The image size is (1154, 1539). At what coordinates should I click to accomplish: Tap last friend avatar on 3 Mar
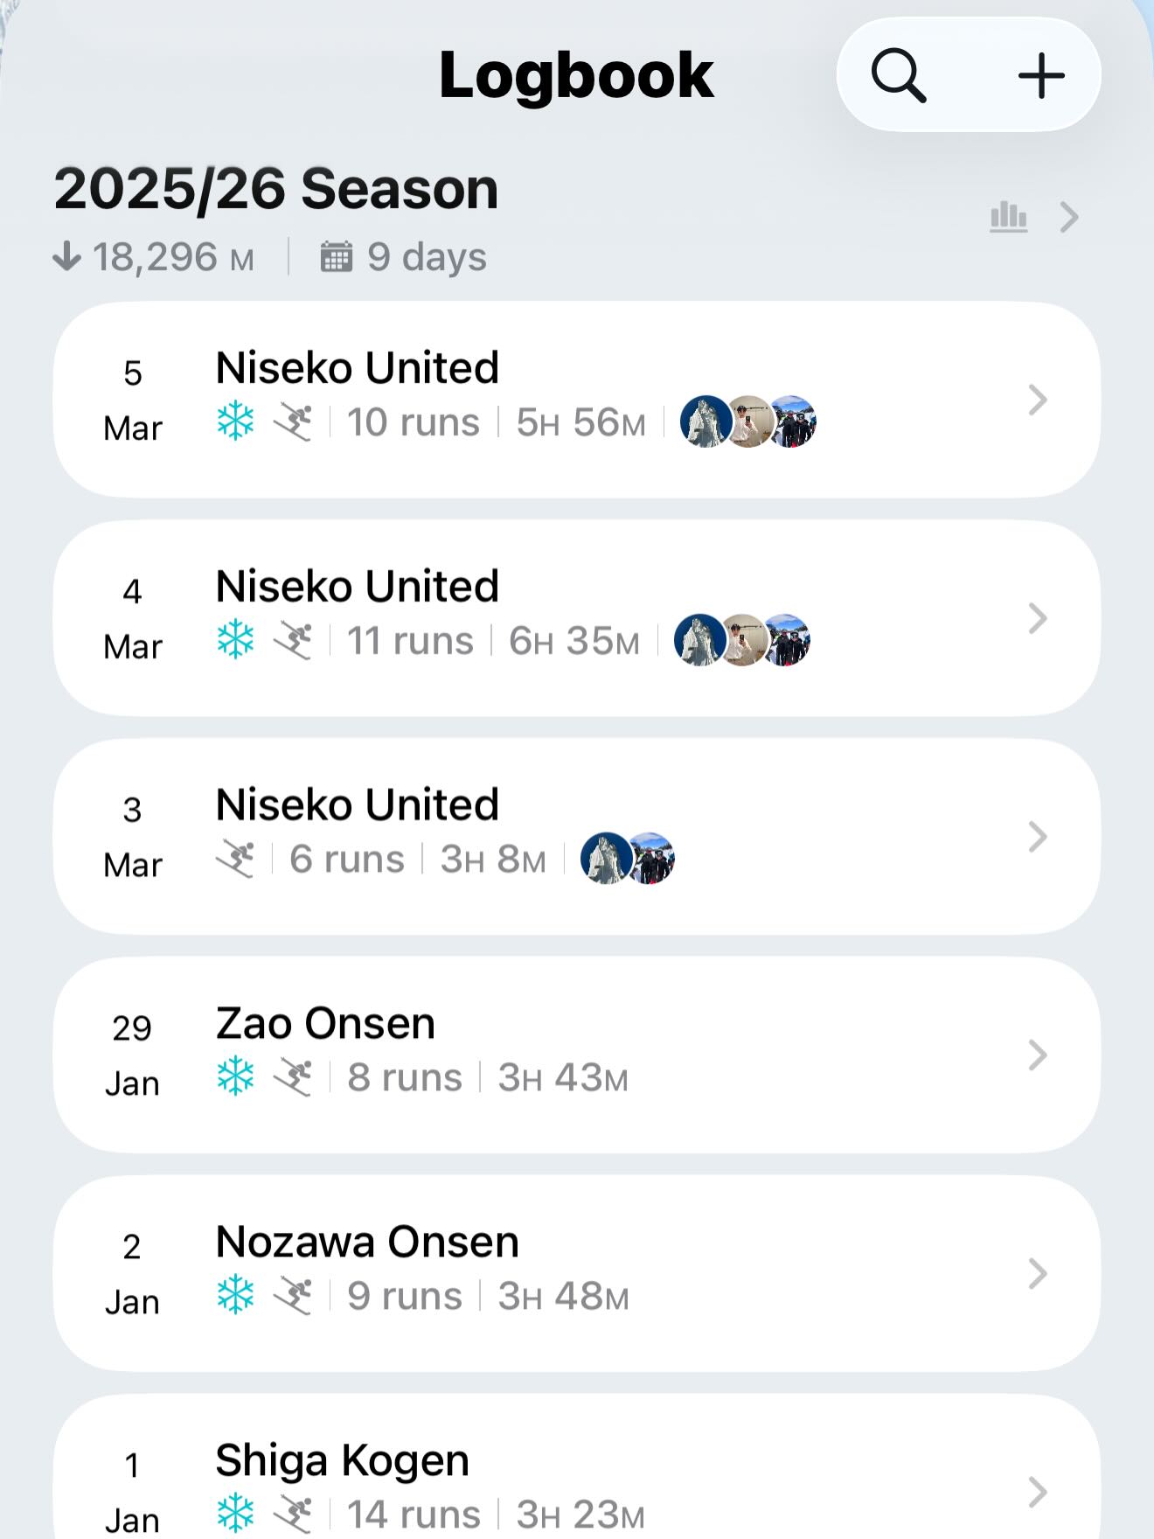click(x=652, y=859)
